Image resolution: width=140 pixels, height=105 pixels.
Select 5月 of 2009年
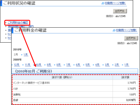[88, 65]
